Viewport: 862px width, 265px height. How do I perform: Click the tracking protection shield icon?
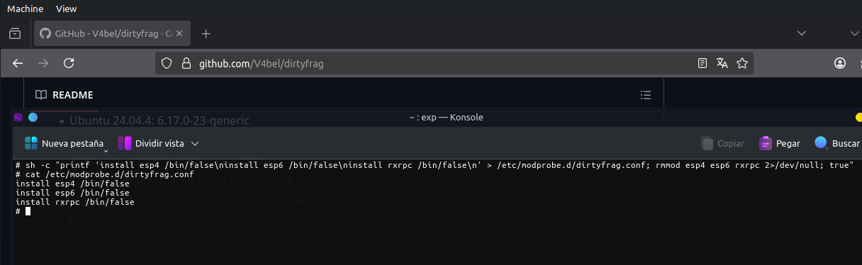click(x=167, y=63)
